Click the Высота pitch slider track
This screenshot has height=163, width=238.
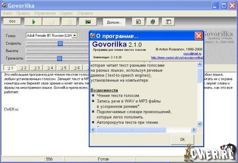click(x=57, y=51)
